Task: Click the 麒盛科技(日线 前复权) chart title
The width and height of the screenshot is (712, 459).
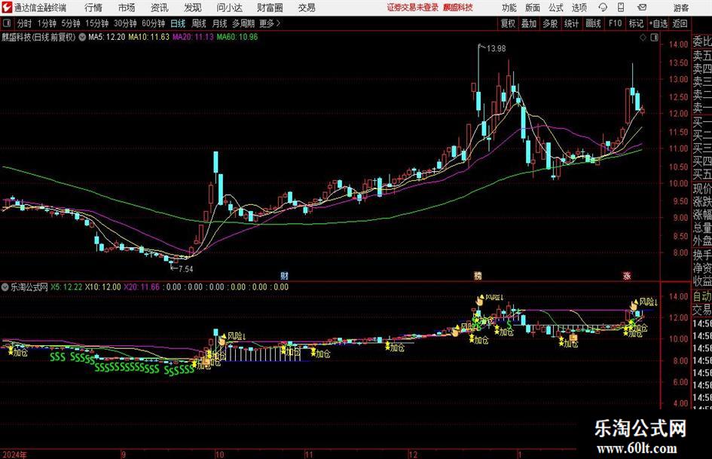Action: coord(38,37)
